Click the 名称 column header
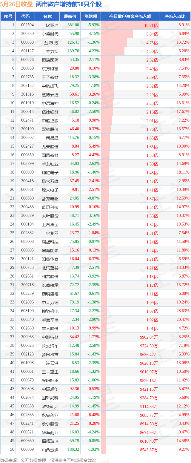191x463 pixels. (x=47, y=16)
